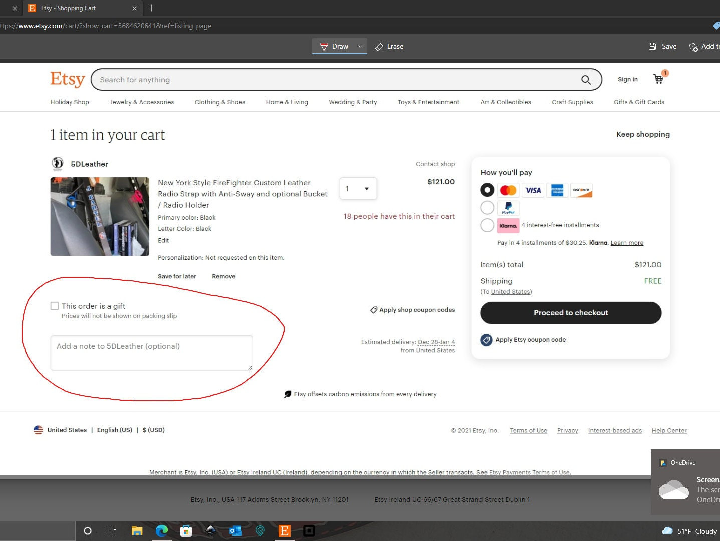Click the United States flag icon
This screenshot has width=720, height=541.
38,430
